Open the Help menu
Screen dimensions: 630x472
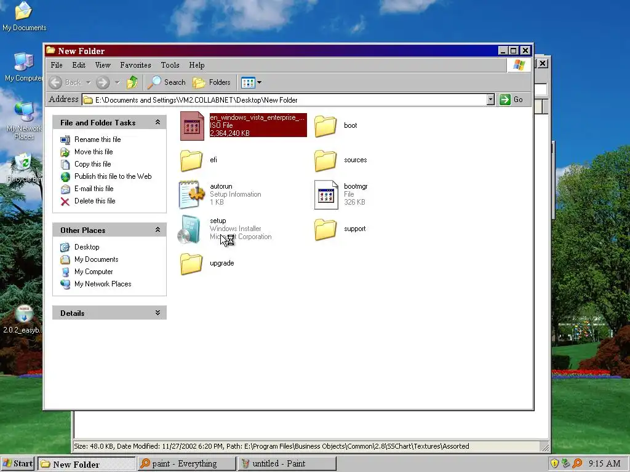(x=197, y=65)
